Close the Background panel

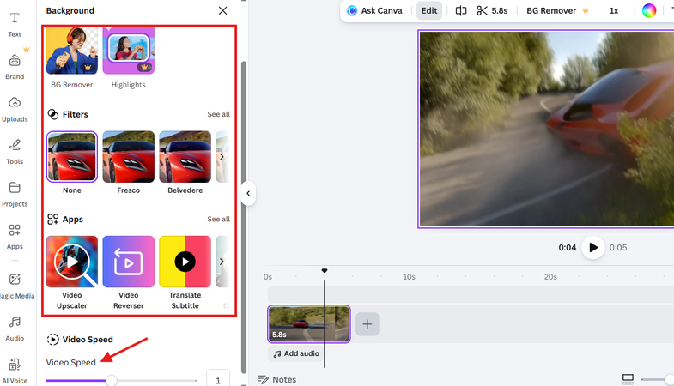[222, 11]
